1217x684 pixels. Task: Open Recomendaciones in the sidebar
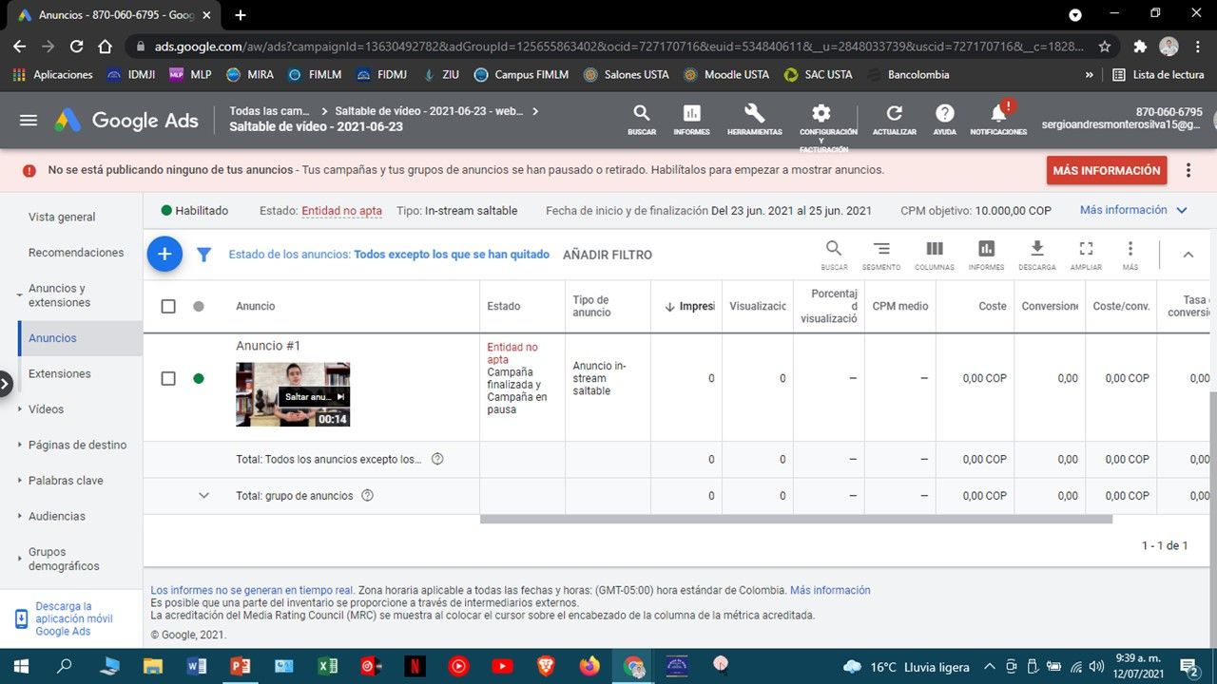coord(76,253)
